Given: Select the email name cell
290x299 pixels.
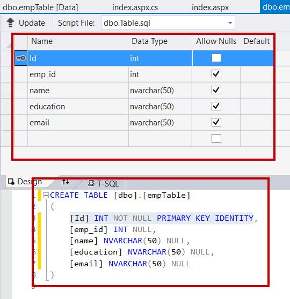Looking at the screenshot, I should pos(78,122).
